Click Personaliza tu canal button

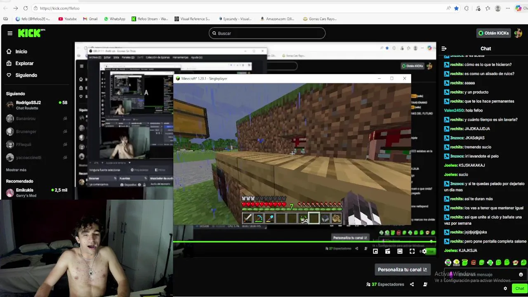(x=402, y=270)
